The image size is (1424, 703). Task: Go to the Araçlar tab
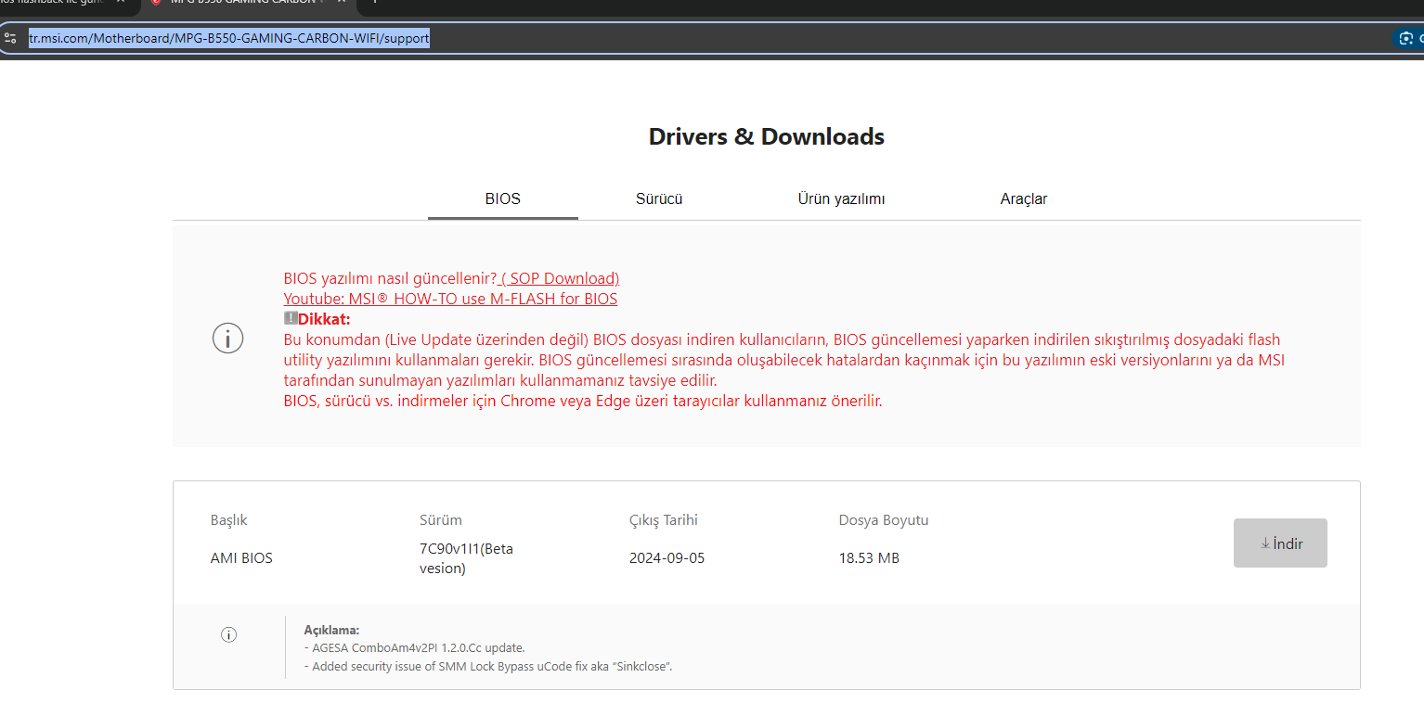1024,199
